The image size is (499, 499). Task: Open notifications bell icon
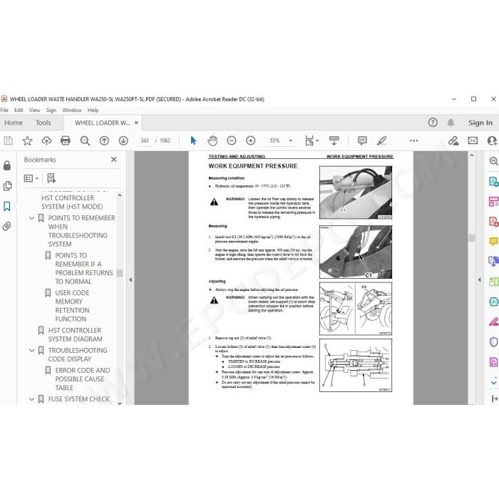[x=451, y=123]
